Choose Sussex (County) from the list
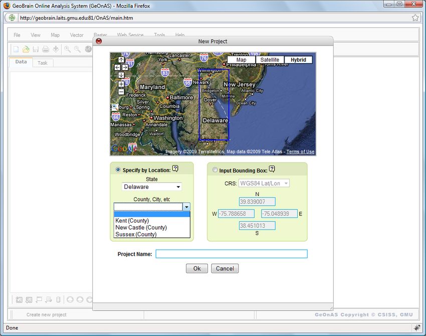This screenshot has height=336, width=426. pos(152,234)
